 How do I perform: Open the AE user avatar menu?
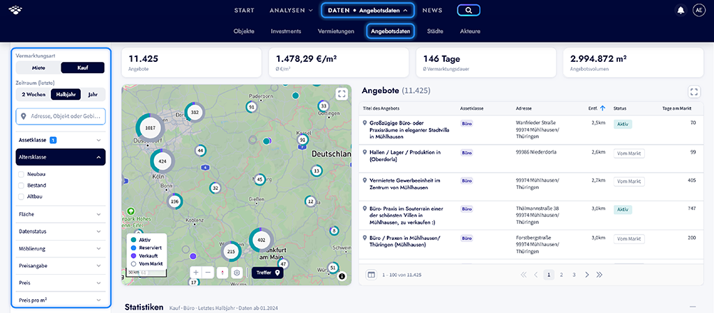pos(699,10)
